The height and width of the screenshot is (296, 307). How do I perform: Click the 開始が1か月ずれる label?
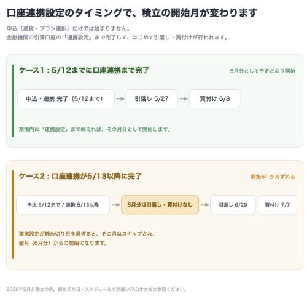pos(273,177)
